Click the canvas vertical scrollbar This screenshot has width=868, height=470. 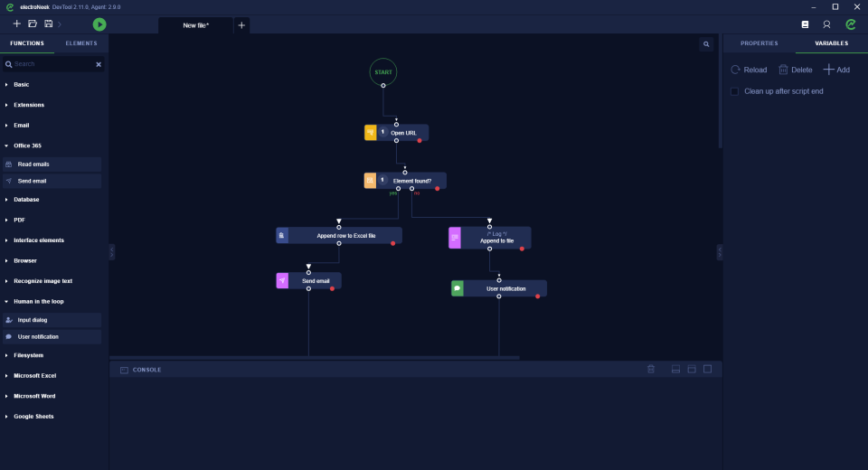click(721, 91)
